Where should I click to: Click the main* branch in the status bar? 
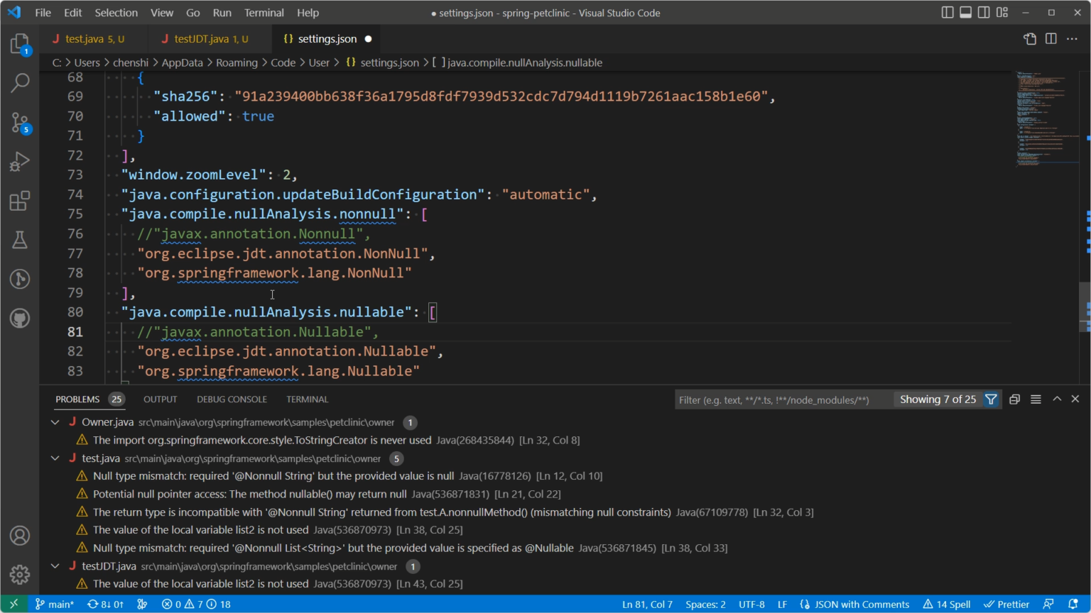(55, 604)
